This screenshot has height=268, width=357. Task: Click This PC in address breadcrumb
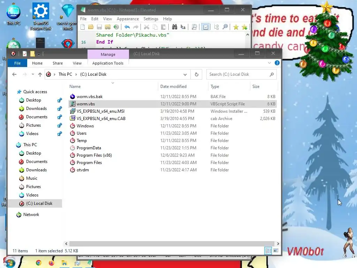65,74
